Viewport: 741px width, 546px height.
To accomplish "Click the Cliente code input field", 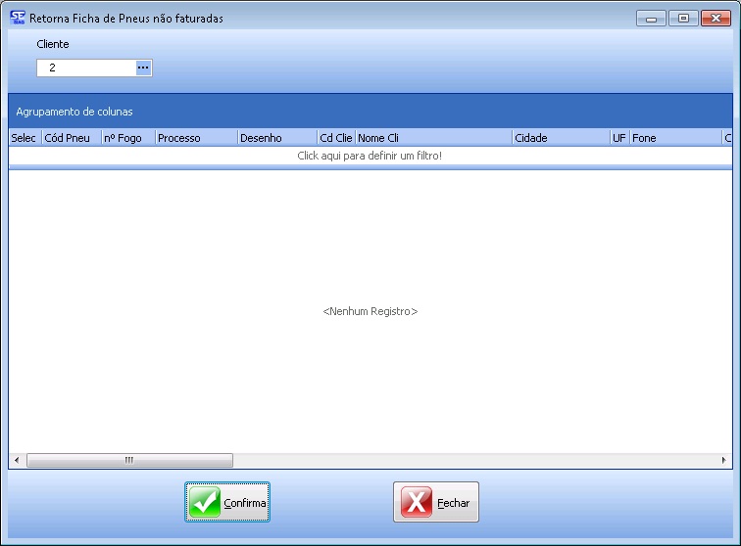I will pyautogui.click(x=86, y=68).
